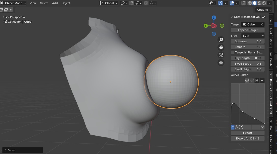
Task: Toggle the show overlays button
Action: (x=232, y=3)
